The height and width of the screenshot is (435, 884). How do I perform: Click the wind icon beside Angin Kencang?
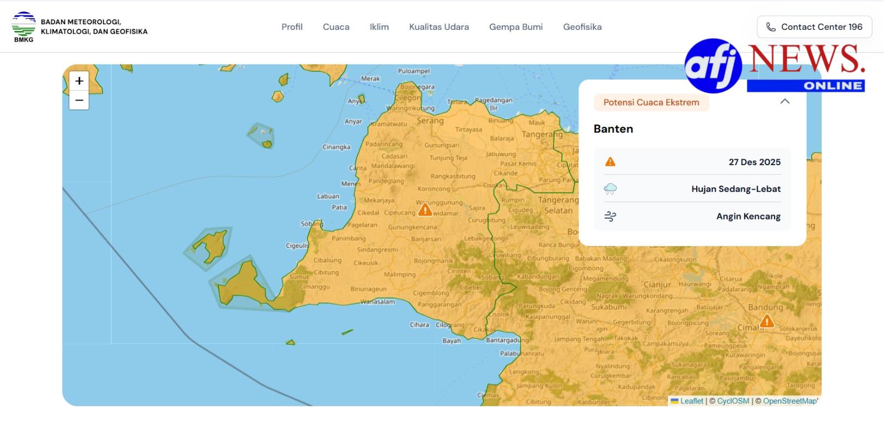click(610, 216)
